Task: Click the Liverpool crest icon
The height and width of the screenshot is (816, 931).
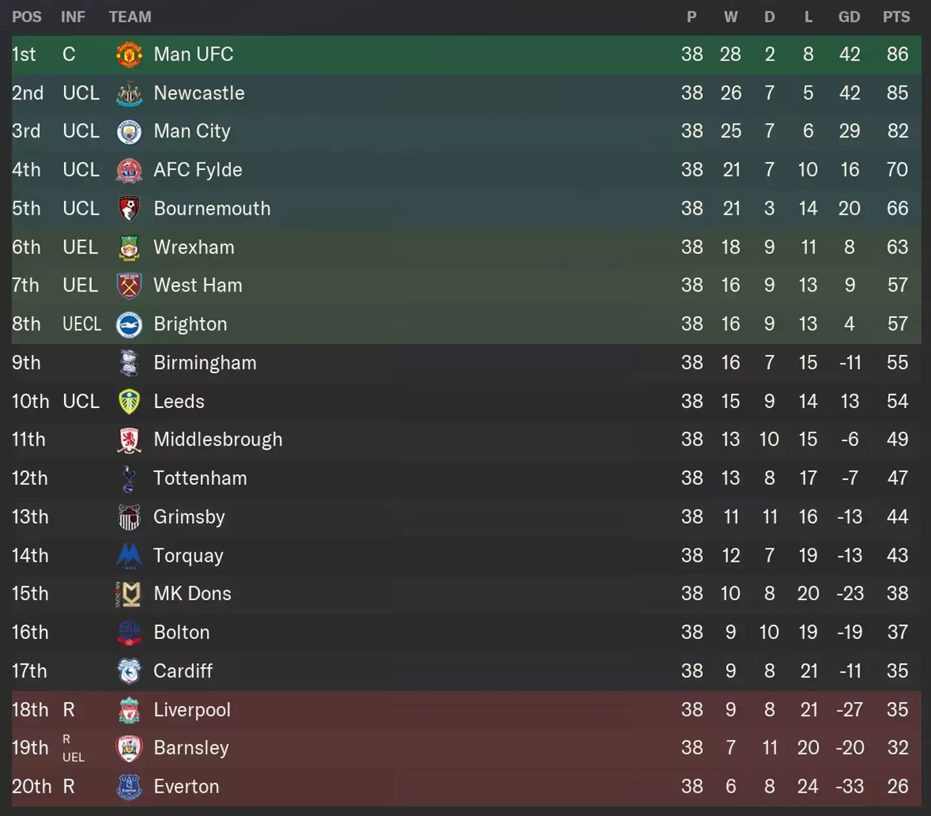Action: 129,709
